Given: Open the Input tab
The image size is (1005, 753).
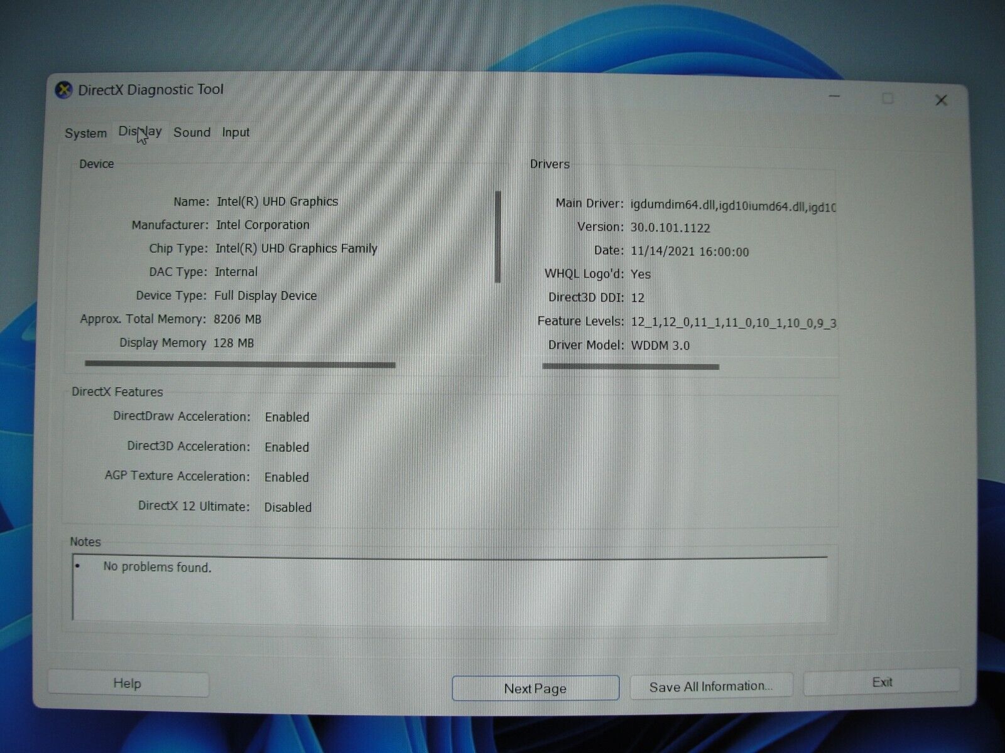Looking at the screenshot, I should tap(236, 132).
